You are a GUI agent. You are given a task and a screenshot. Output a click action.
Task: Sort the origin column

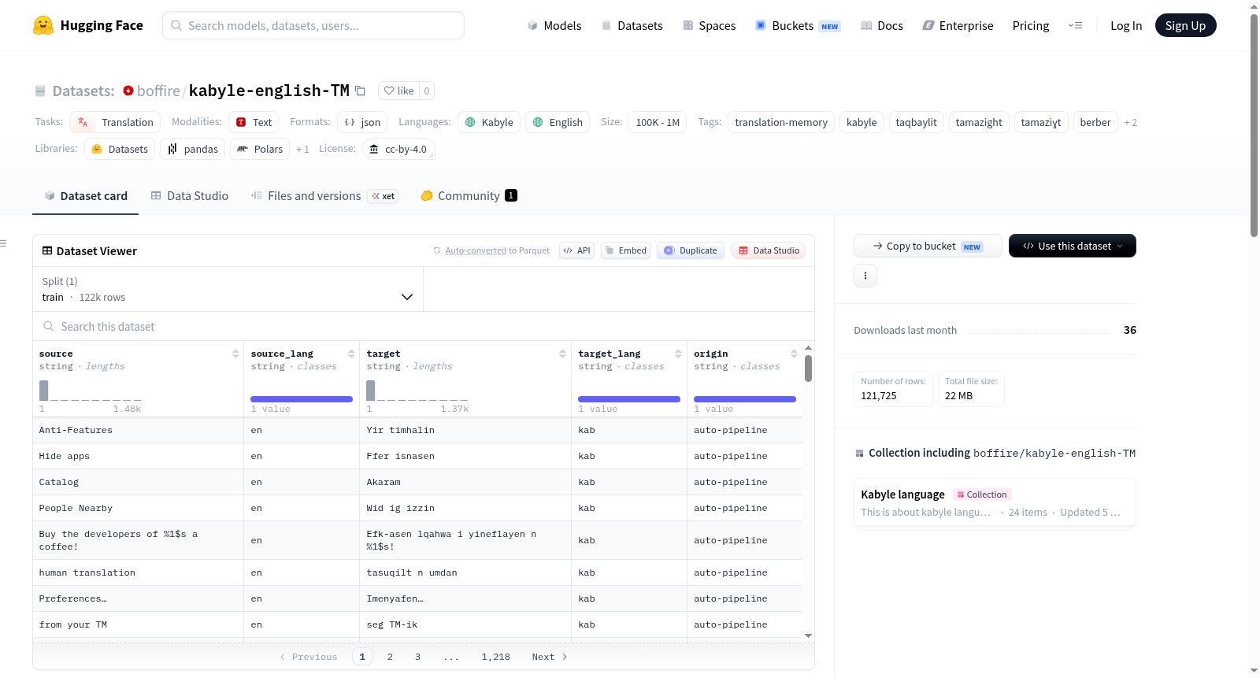pos(794,354)
